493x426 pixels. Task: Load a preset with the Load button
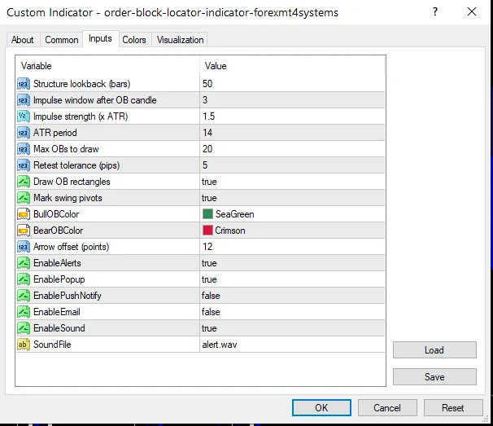pos(434,350)
